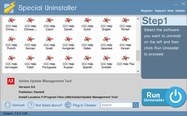This screenshot has height=116, width=187.
Task: Close the Special Uninstaller window
Action: point(183,4)
